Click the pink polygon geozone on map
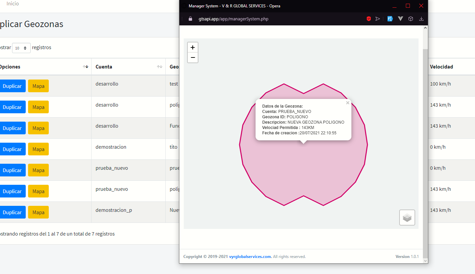 [x=303, y=174]
